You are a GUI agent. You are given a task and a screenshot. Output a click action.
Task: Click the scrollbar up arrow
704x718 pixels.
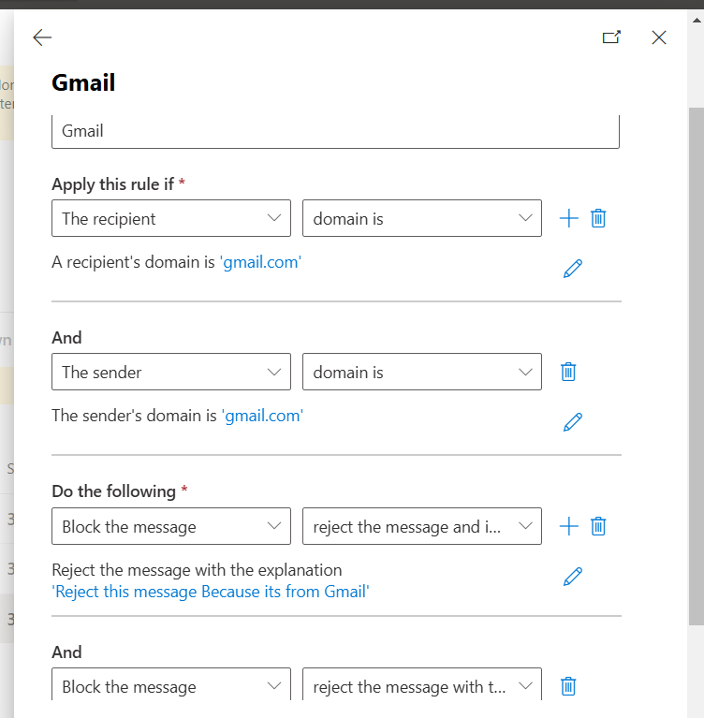point(697,21)
